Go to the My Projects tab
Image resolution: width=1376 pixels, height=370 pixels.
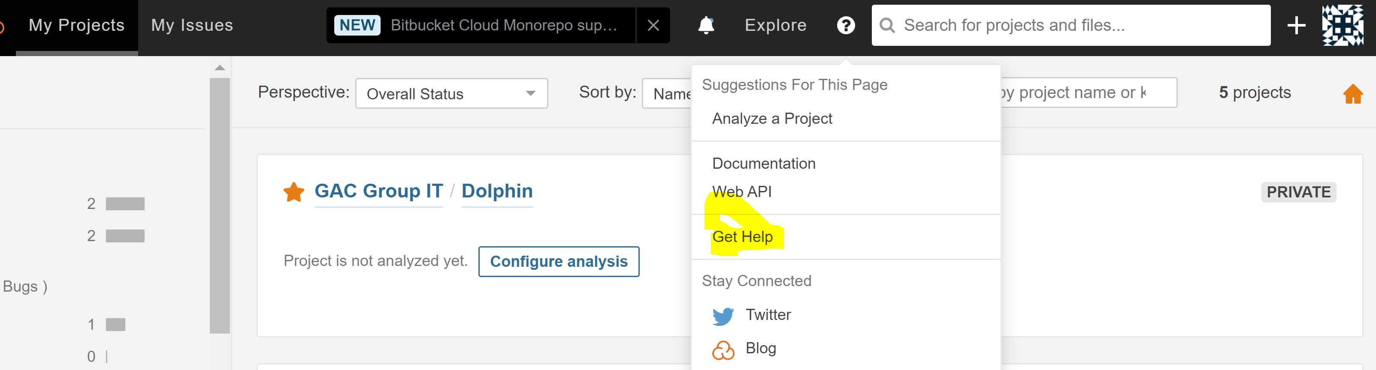coord(76,25)
